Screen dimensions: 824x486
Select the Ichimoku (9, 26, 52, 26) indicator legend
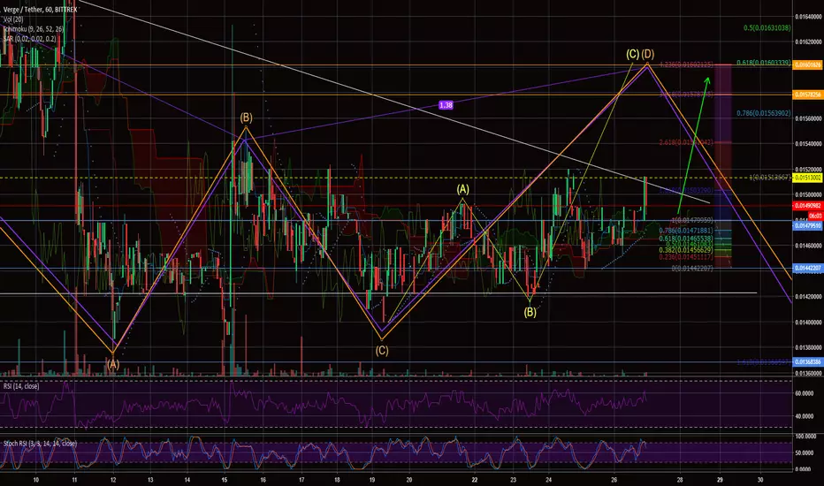pyautogui.click(x=34, y=29)
